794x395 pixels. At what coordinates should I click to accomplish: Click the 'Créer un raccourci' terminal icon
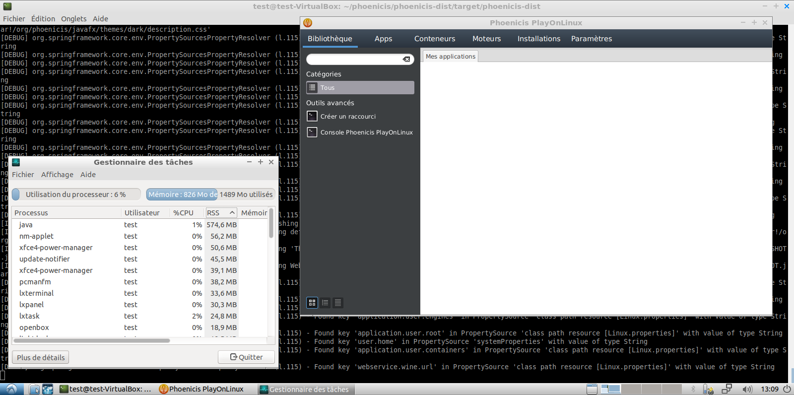click(312, 116)
